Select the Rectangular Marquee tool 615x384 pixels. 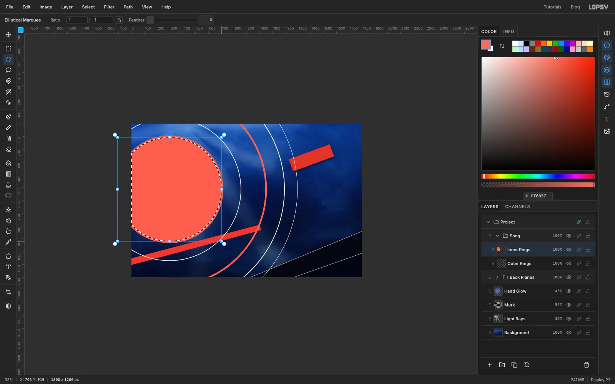(8, 49)
